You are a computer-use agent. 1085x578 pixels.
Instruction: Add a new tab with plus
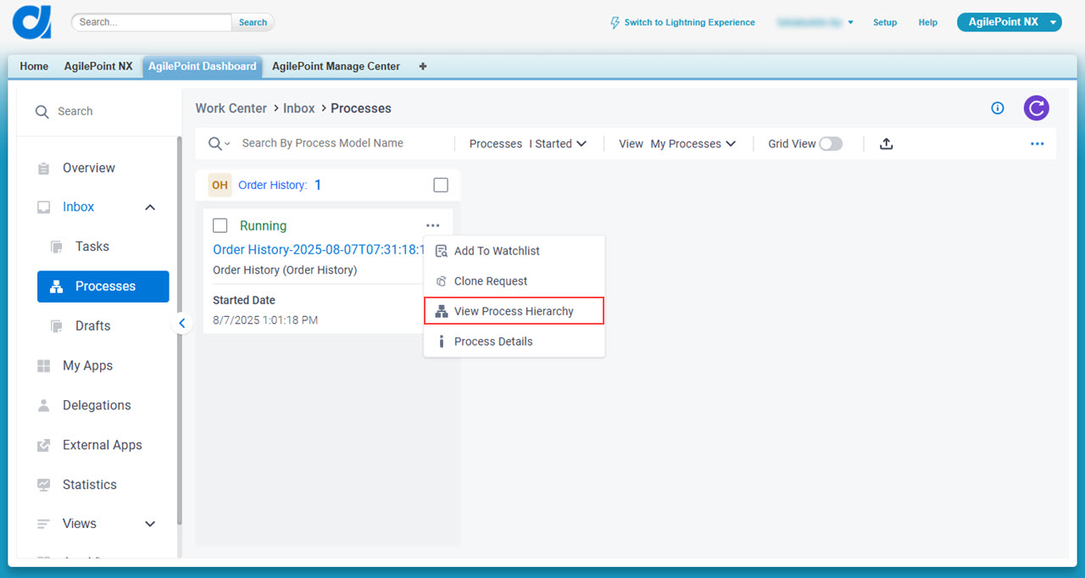point(423,66)
